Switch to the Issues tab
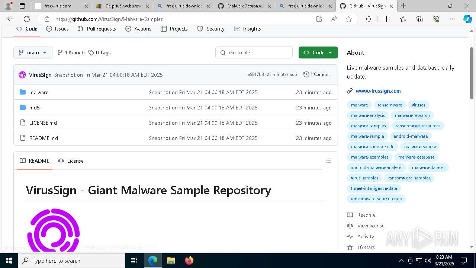 pyautogui.click(x=57, y=29)
